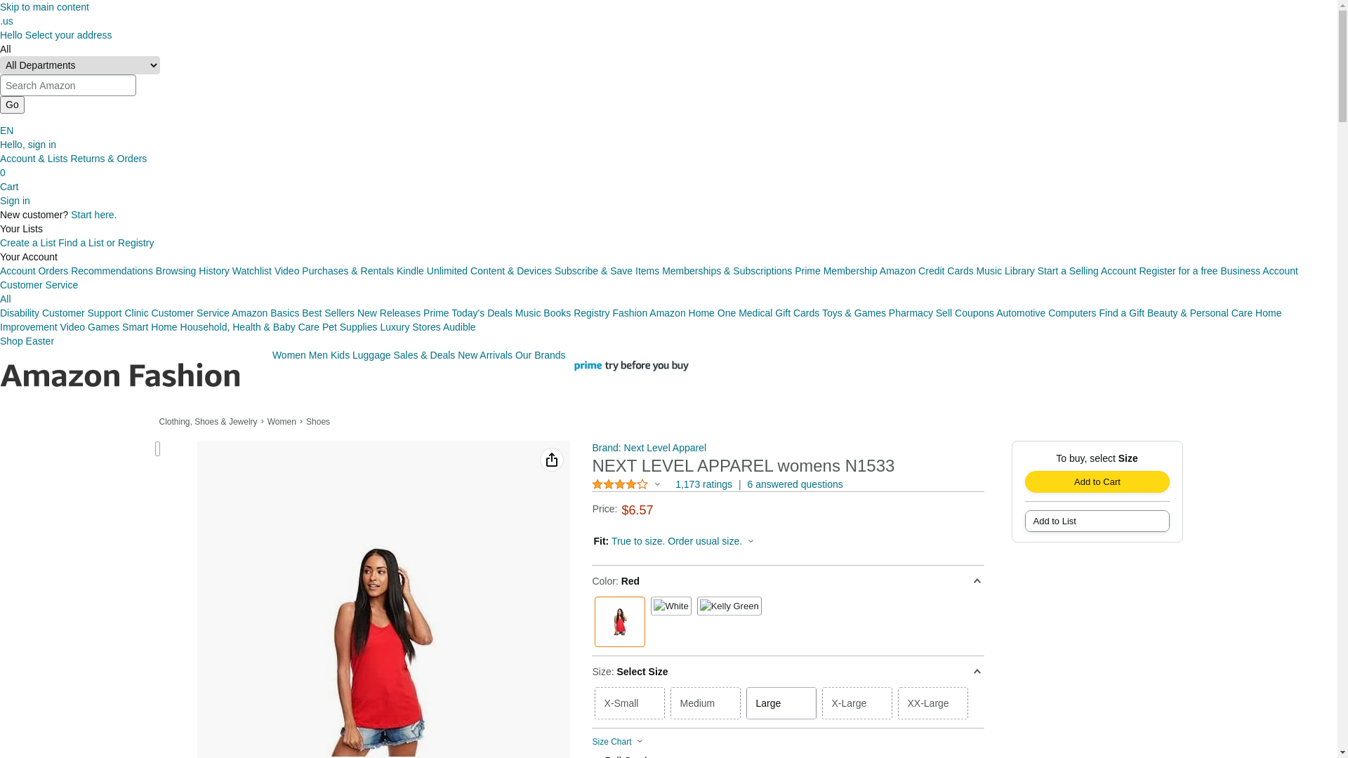The image size is (1348, 758).
Task: Click the star rating icons
Action: pyautogui.click(x=620, y=484)
